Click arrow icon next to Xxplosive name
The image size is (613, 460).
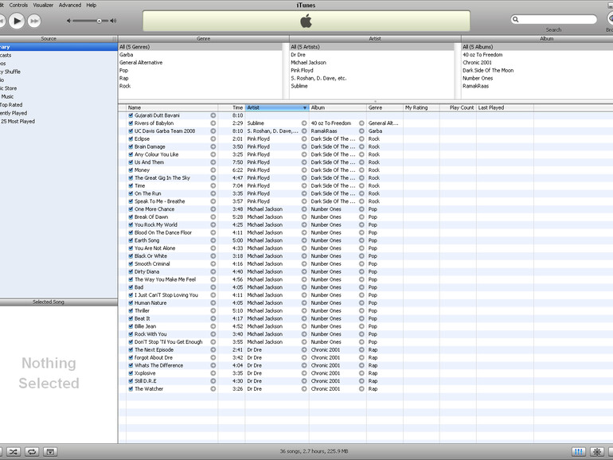coord(213,373)
